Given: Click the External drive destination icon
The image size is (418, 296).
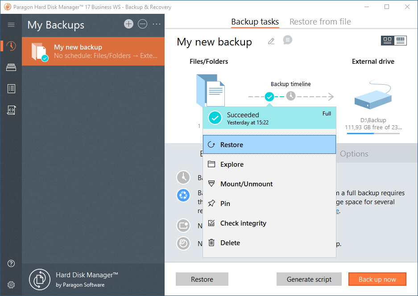Looking at the screenshot, I should [x=373, y=94].
